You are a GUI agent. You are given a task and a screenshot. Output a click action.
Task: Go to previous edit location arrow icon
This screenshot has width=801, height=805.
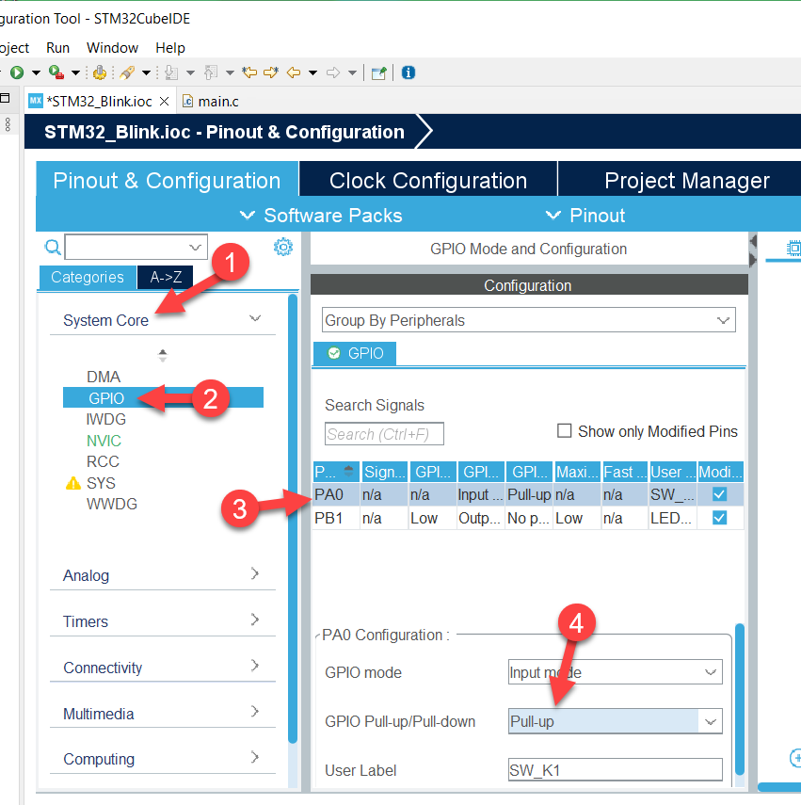click(x=249, y=72)
